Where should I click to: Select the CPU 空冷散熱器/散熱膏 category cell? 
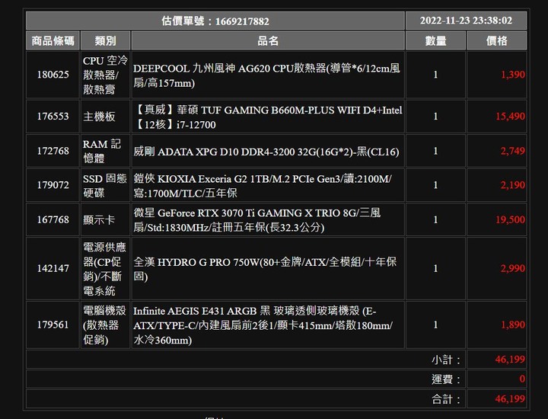[105, 75]
